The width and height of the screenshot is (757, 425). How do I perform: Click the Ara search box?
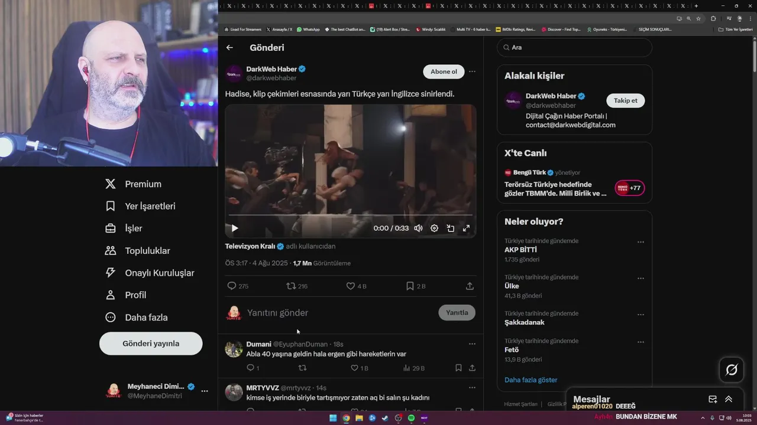(574, 47)
